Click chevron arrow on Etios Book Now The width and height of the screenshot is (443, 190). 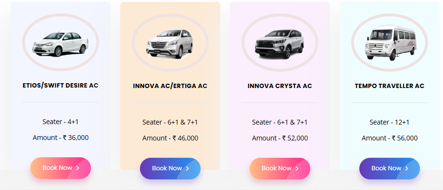click(78, 168)
